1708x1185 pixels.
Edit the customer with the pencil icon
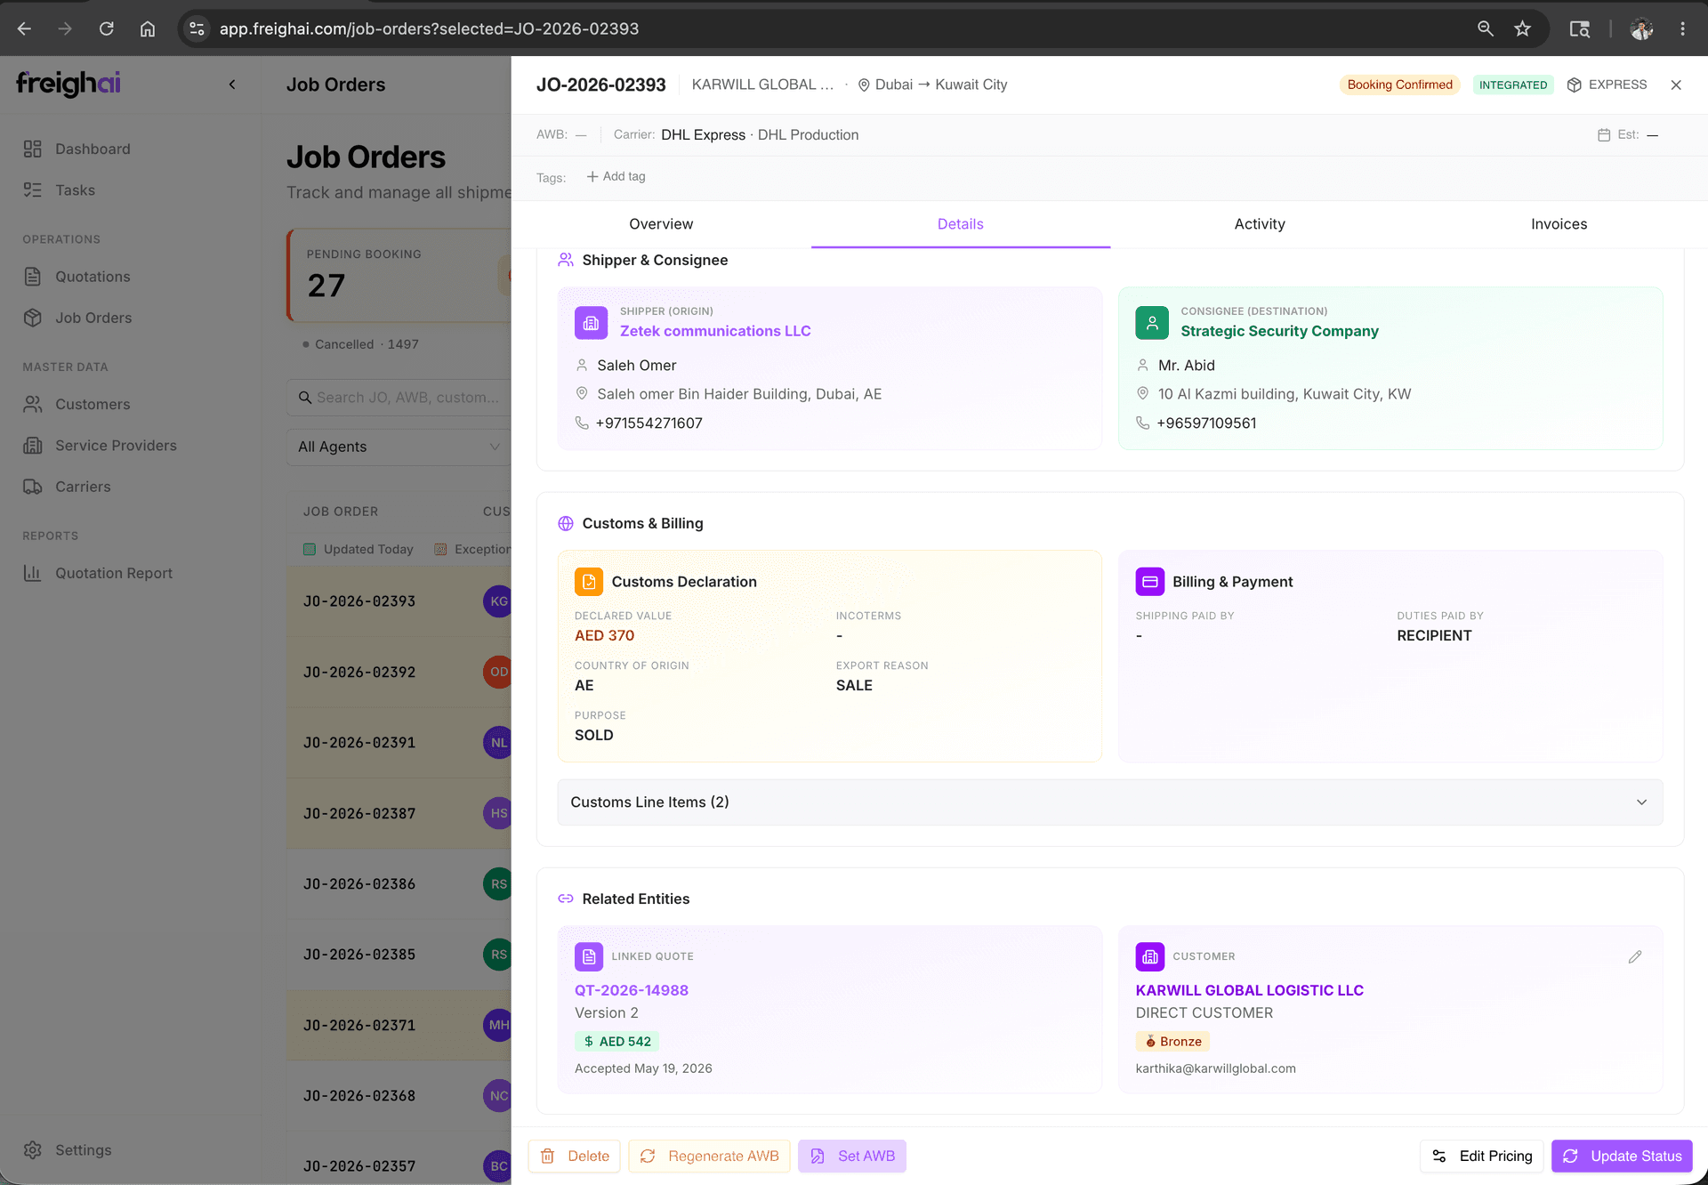tap(1635, 957)
